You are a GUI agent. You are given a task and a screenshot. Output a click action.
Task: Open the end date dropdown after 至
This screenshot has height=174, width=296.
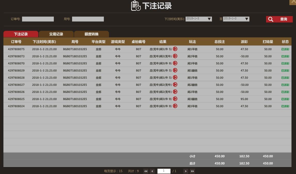246,19
